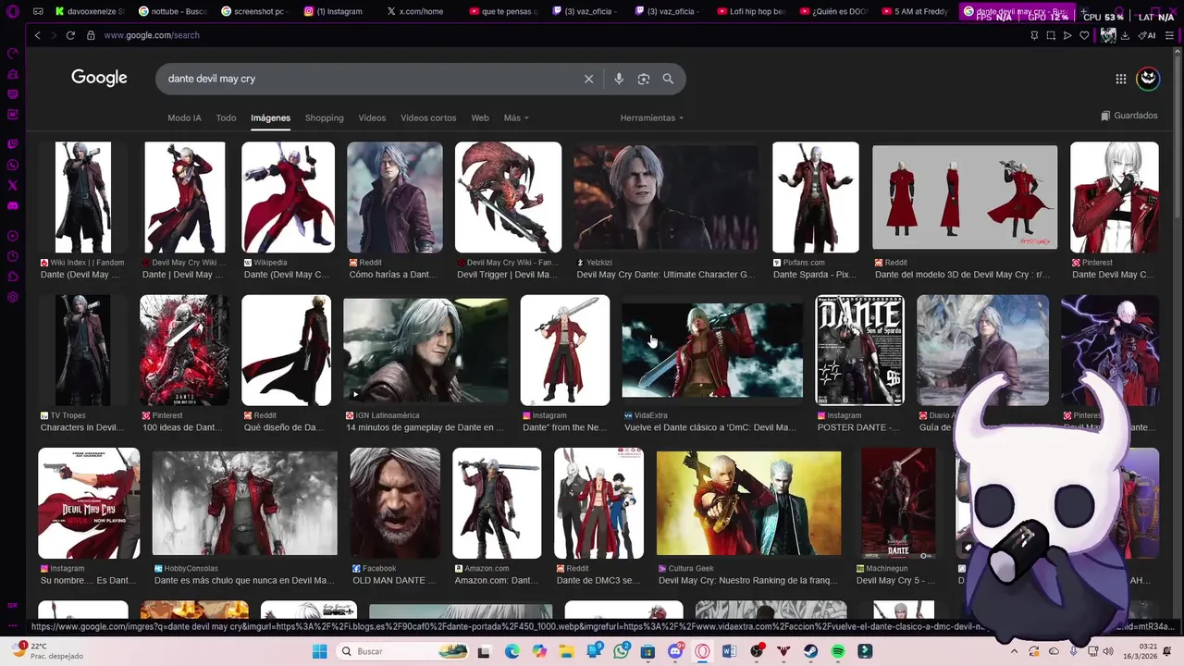
Task: Open IGN Latinoamérica gameplay result link
Action: pyautogui.click(x=425, y=427)
